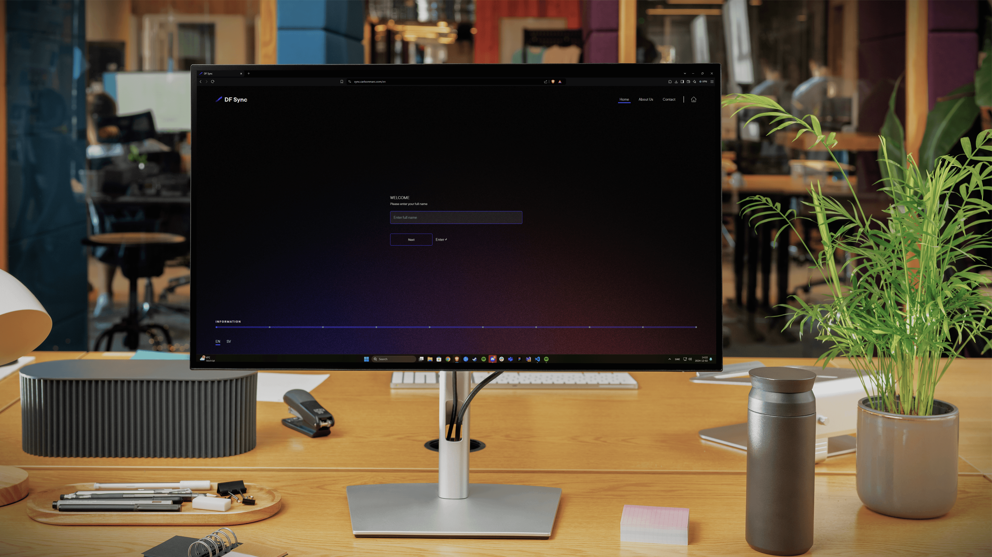This screenshot has width=992, height=557.
Task: Bookmark this page
Action: pos(342,82)
